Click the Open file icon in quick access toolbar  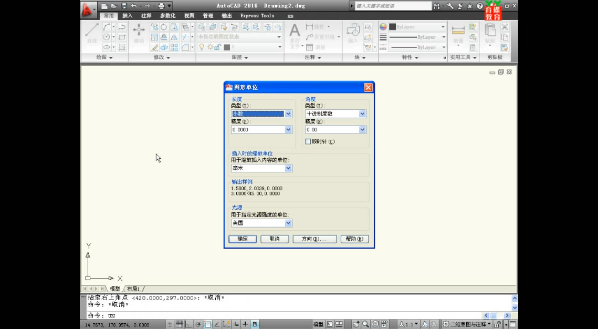click(x=114, y=6)
